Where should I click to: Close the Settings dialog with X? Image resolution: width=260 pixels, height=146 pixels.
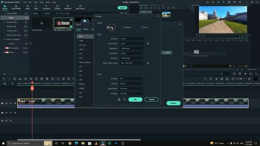click(158, 16)
